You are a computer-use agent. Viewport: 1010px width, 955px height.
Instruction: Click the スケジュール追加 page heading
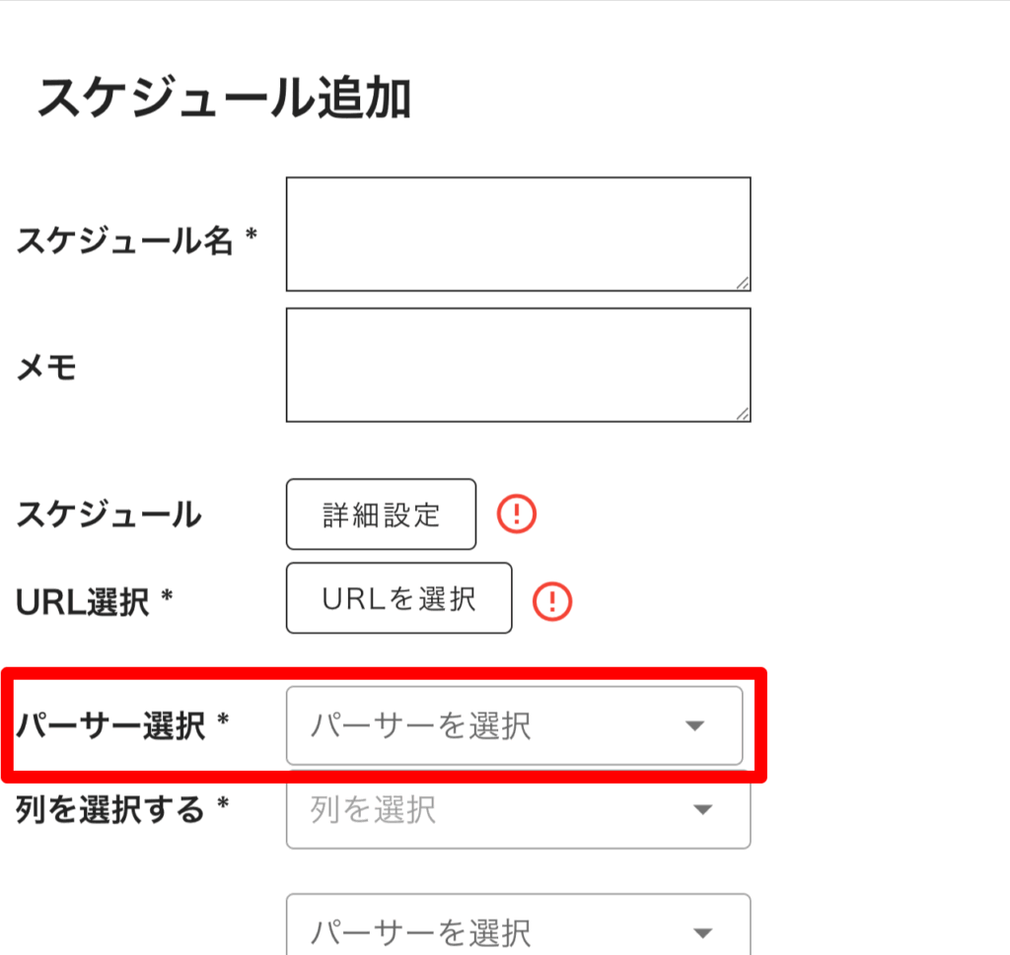click(x=224, y=99)
